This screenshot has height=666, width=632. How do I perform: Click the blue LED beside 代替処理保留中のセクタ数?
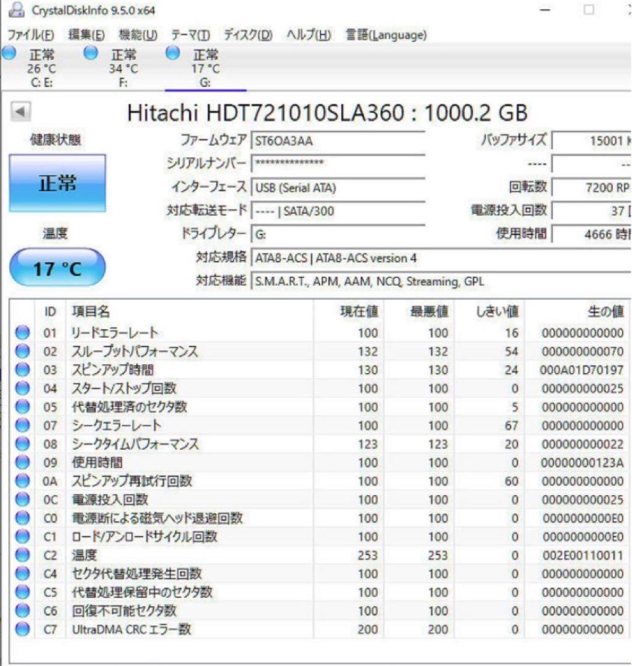click(x=22, y=593)
